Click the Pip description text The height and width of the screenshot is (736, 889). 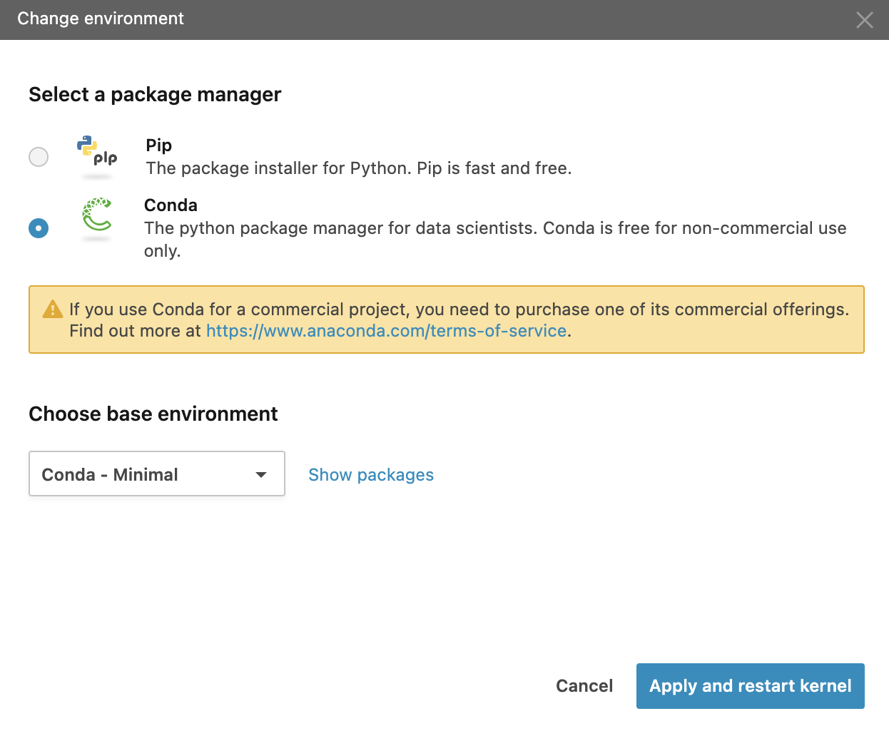click(359, 168)
